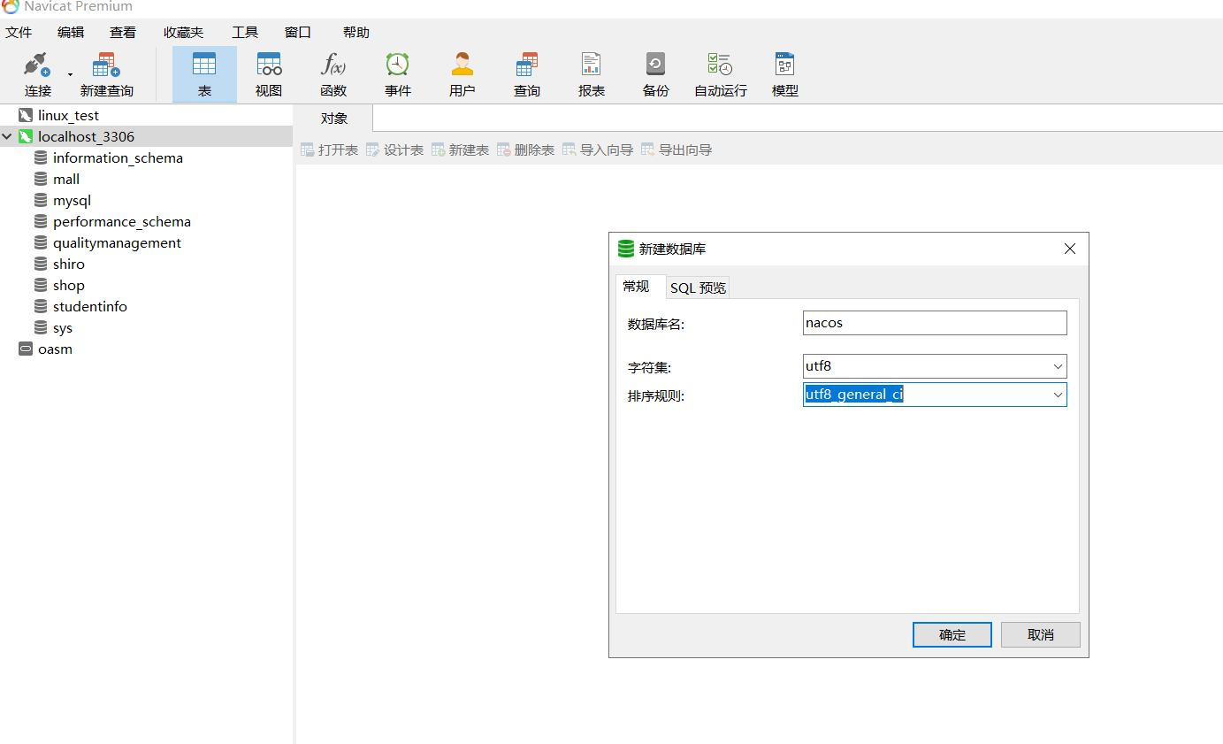Open the Edit (编辑) menu
The width and height of the screenshot is (1223, 744).
(x=71, y=33)
